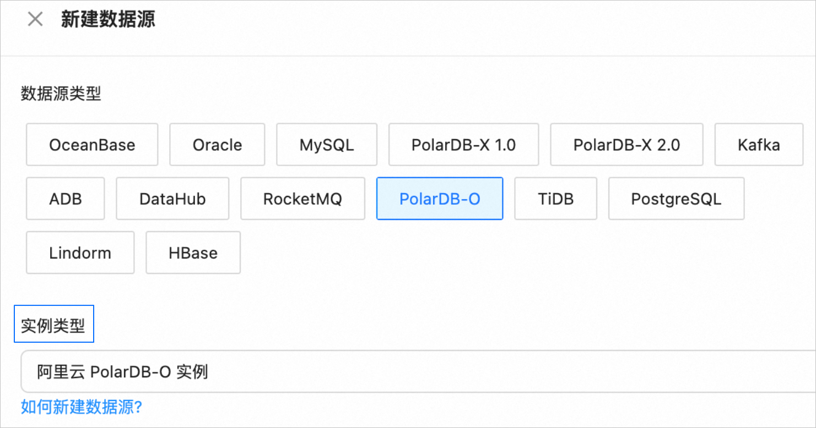Screen dimensions: 816x428
Task: Select OceanBase data source type
Action: 92,145
